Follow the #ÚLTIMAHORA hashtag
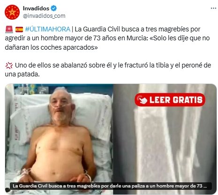The image size is (218, 195). click(48, 29)
